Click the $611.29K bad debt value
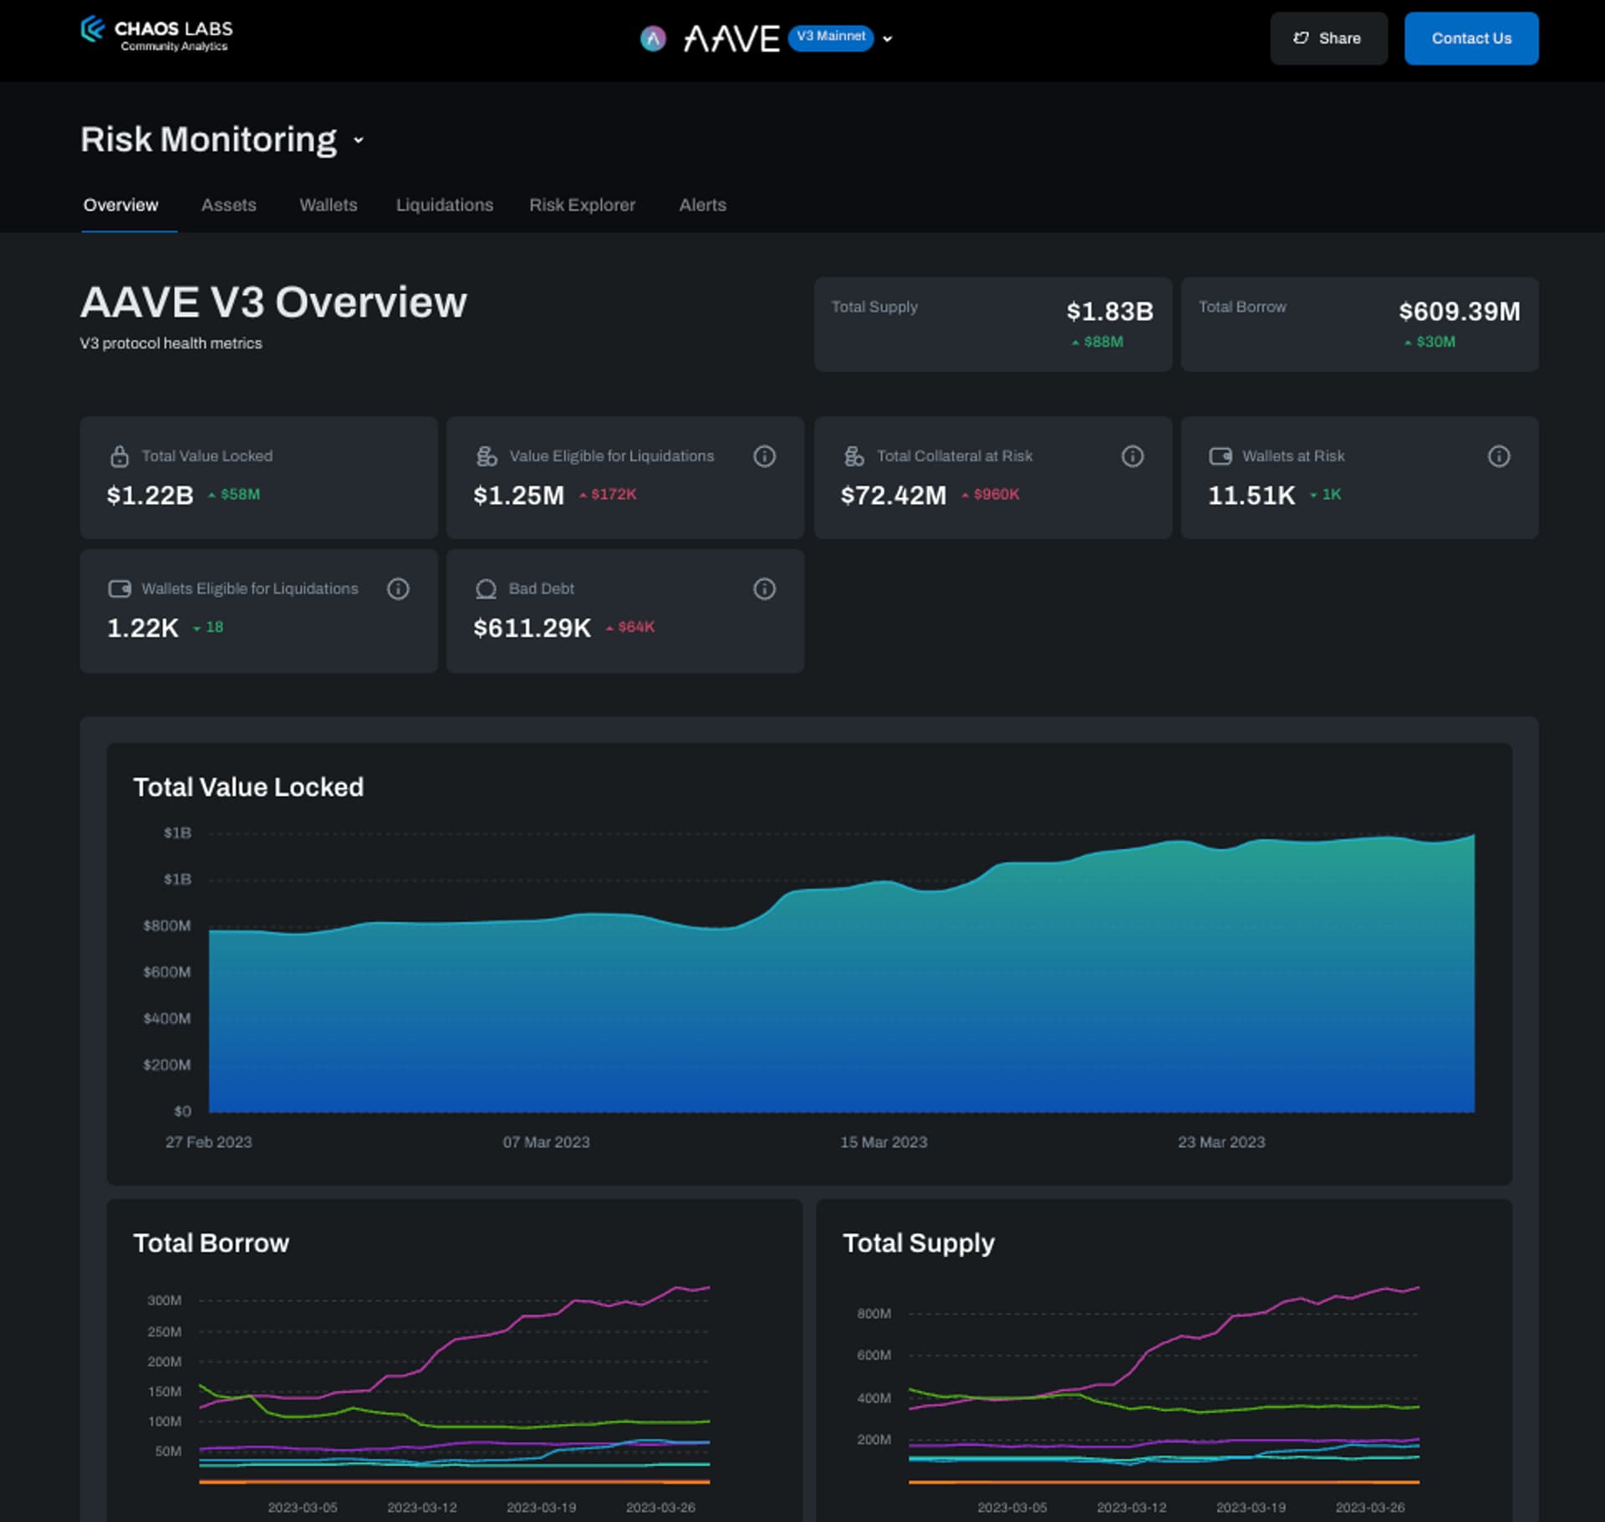This screenshot has height=1522, width=1605. click(532, 629)
